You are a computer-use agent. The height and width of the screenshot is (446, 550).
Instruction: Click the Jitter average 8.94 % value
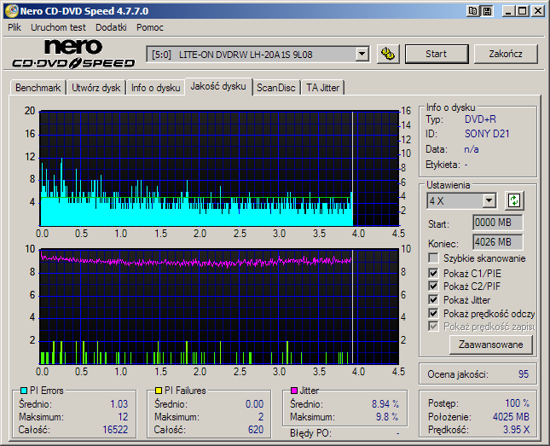(x=385, y=404)
